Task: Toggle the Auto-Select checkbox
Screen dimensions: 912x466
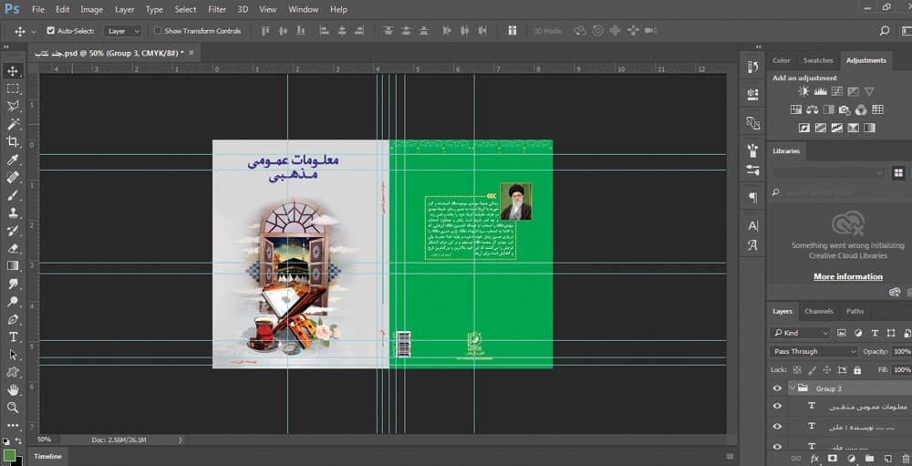Action: point(50,31)
